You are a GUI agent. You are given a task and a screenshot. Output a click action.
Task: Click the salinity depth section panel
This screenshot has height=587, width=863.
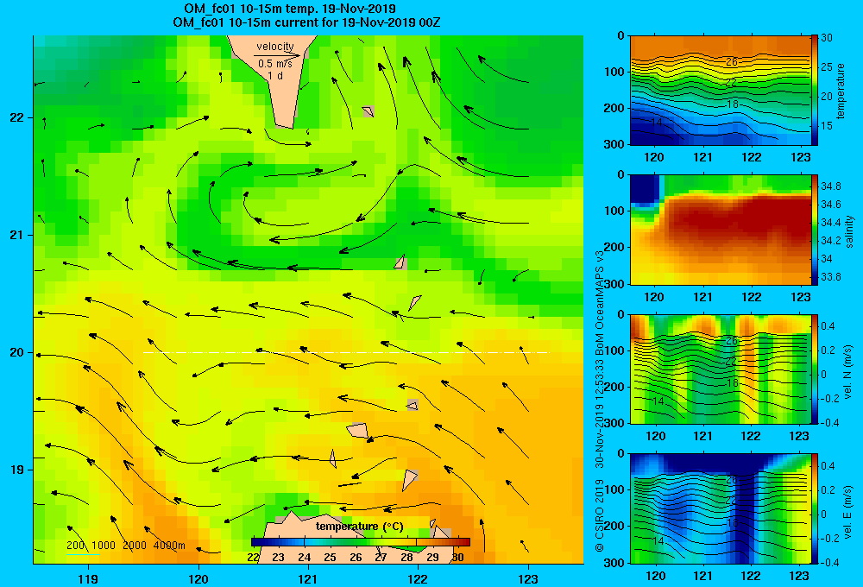720,230
